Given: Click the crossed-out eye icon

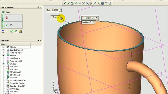Looking at the screenshot, I should pyautogui.click(x=87, y=3).
